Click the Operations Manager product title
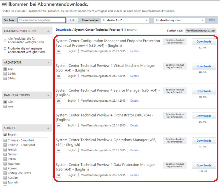Image resolution: width=220 pixels, height=186 pixels. [x=106, y=142]
